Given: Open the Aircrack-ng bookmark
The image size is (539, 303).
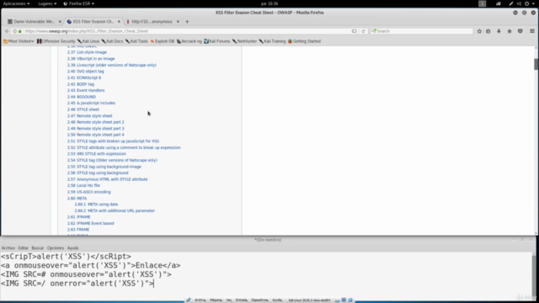Looking at the screenshot, I should [189, 41].
